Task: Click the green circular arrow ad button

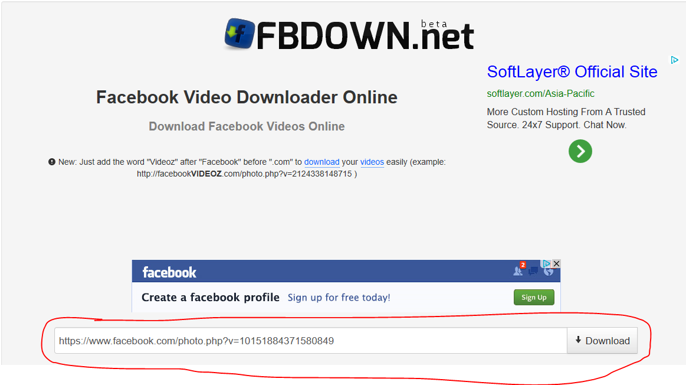Action: click(580, 151)
